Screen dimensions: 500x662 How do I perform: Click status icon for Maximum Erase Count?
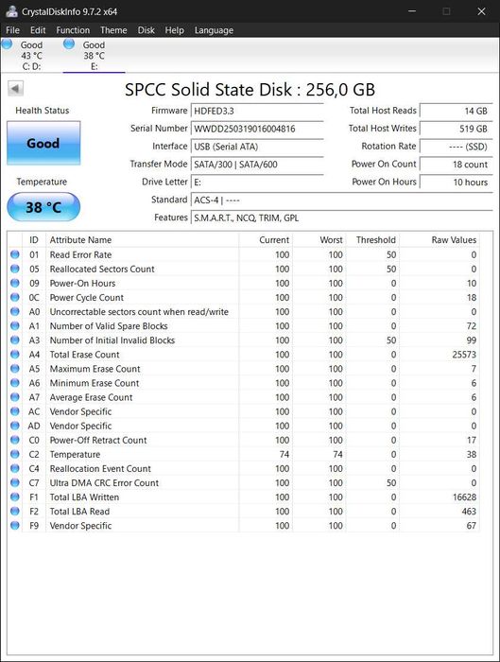(x=15, y=368)
